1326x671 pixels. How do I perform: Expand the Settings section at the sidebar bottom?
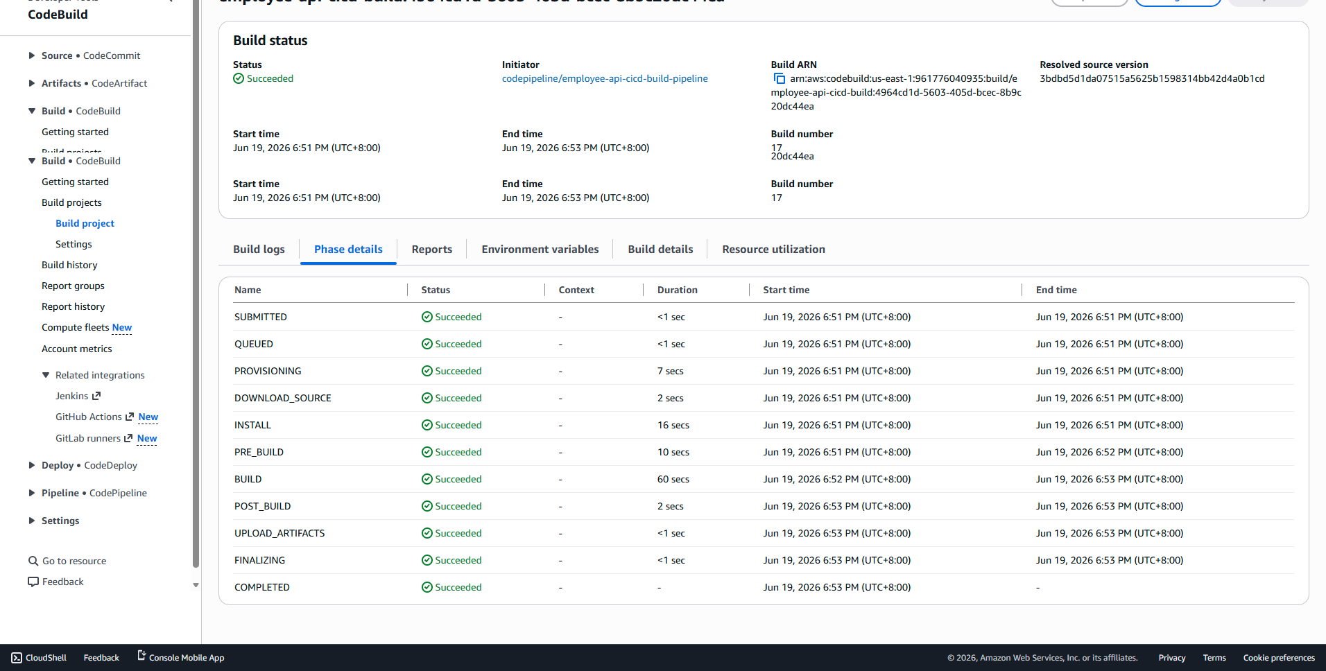tap(32, 521)
